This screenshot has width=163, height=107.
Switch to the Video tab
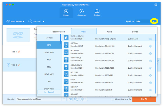(84, 31)
